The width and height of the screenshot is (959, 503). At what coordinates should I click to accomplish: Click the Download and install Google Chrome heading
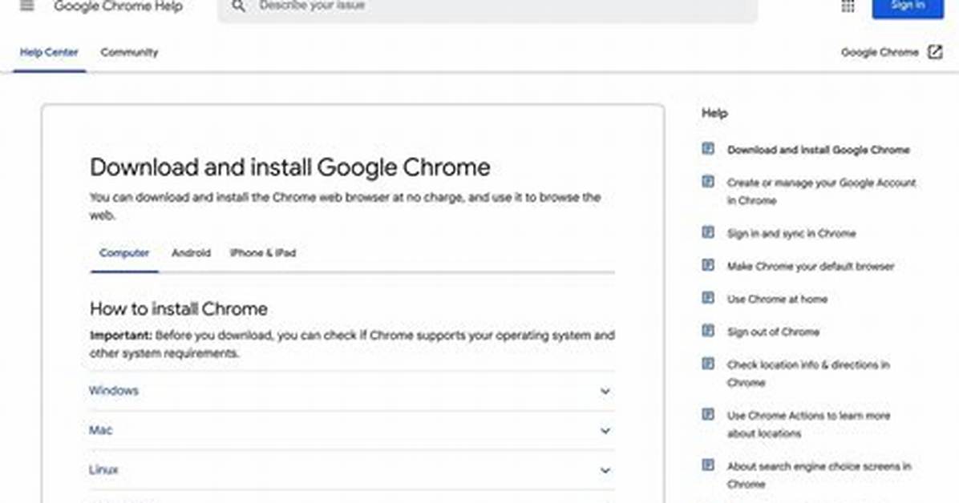(x=290, y=167)
